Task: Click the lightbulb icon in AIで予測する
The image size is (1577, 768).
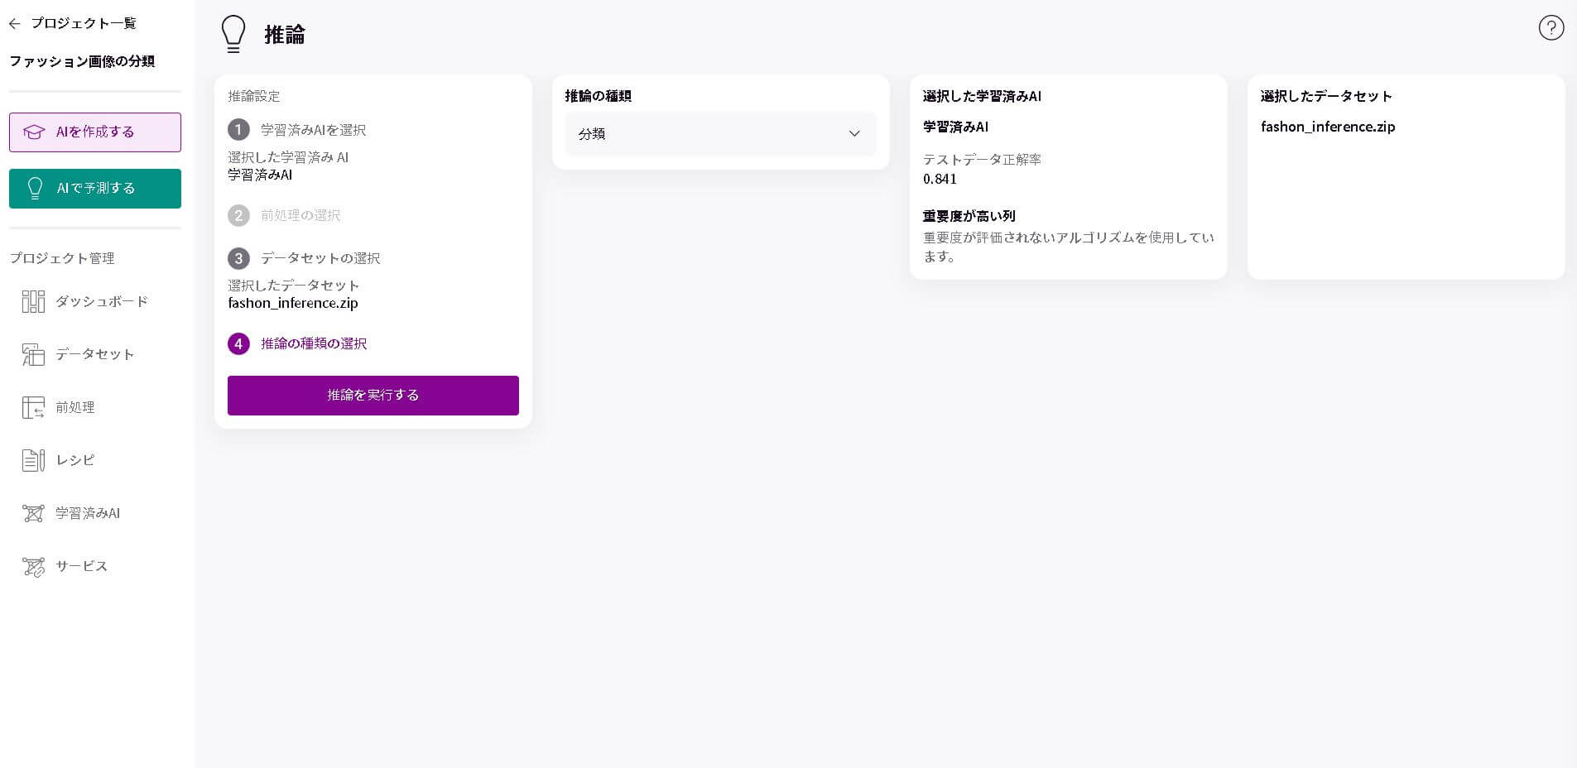Action: [x=35, y=189]
